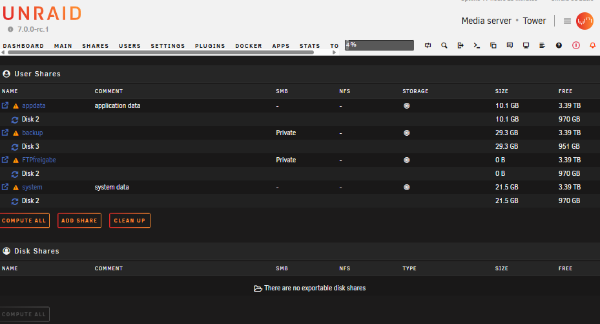This screenshot has height=324, width=600.
Task: Click the logout arrow icon in the toolbar
Action: click(x=460, y=45)
